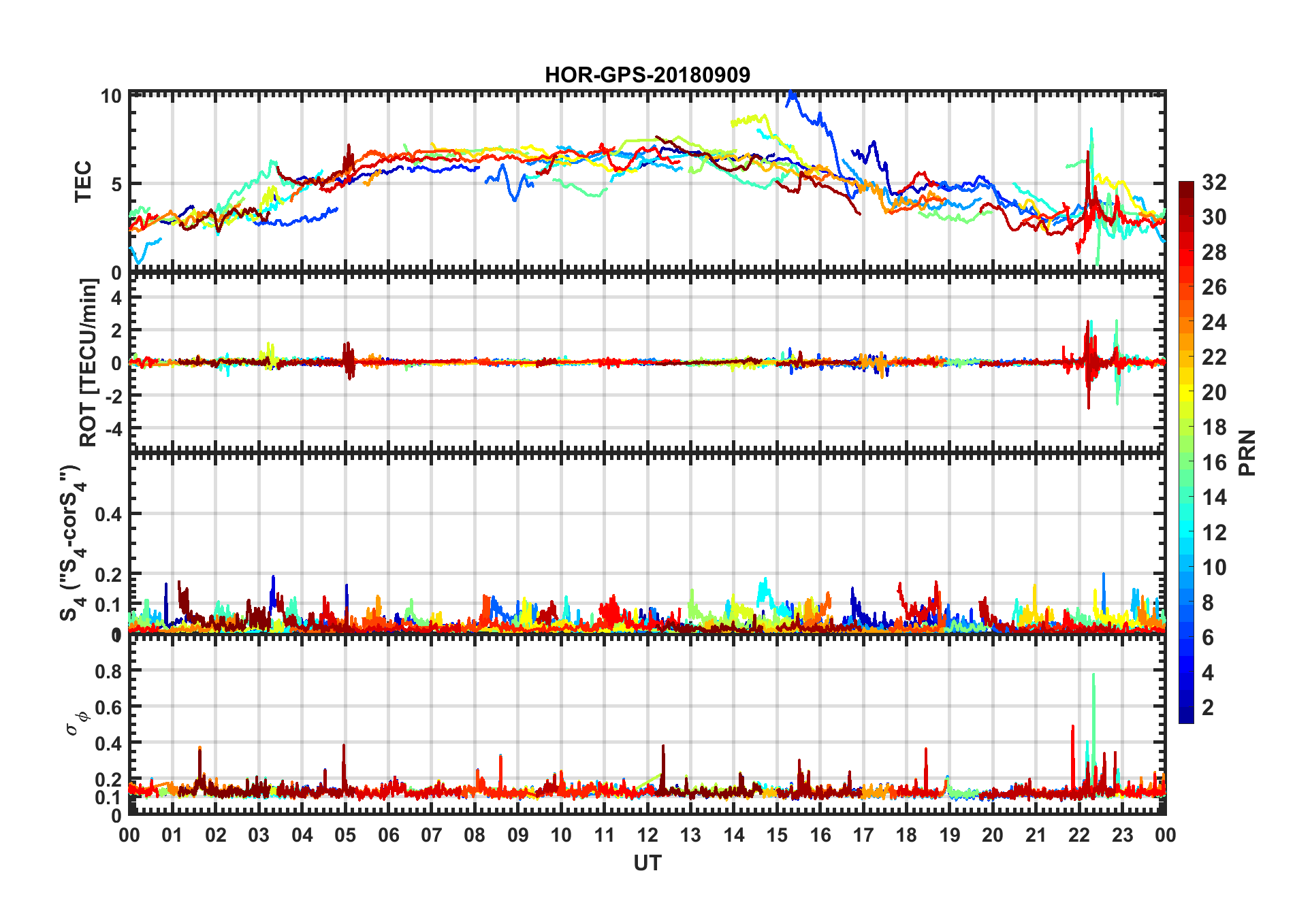Select colorbar tick label 16
The image size is (1295, 905).
pyautogui.click(x=1214, y=463)
